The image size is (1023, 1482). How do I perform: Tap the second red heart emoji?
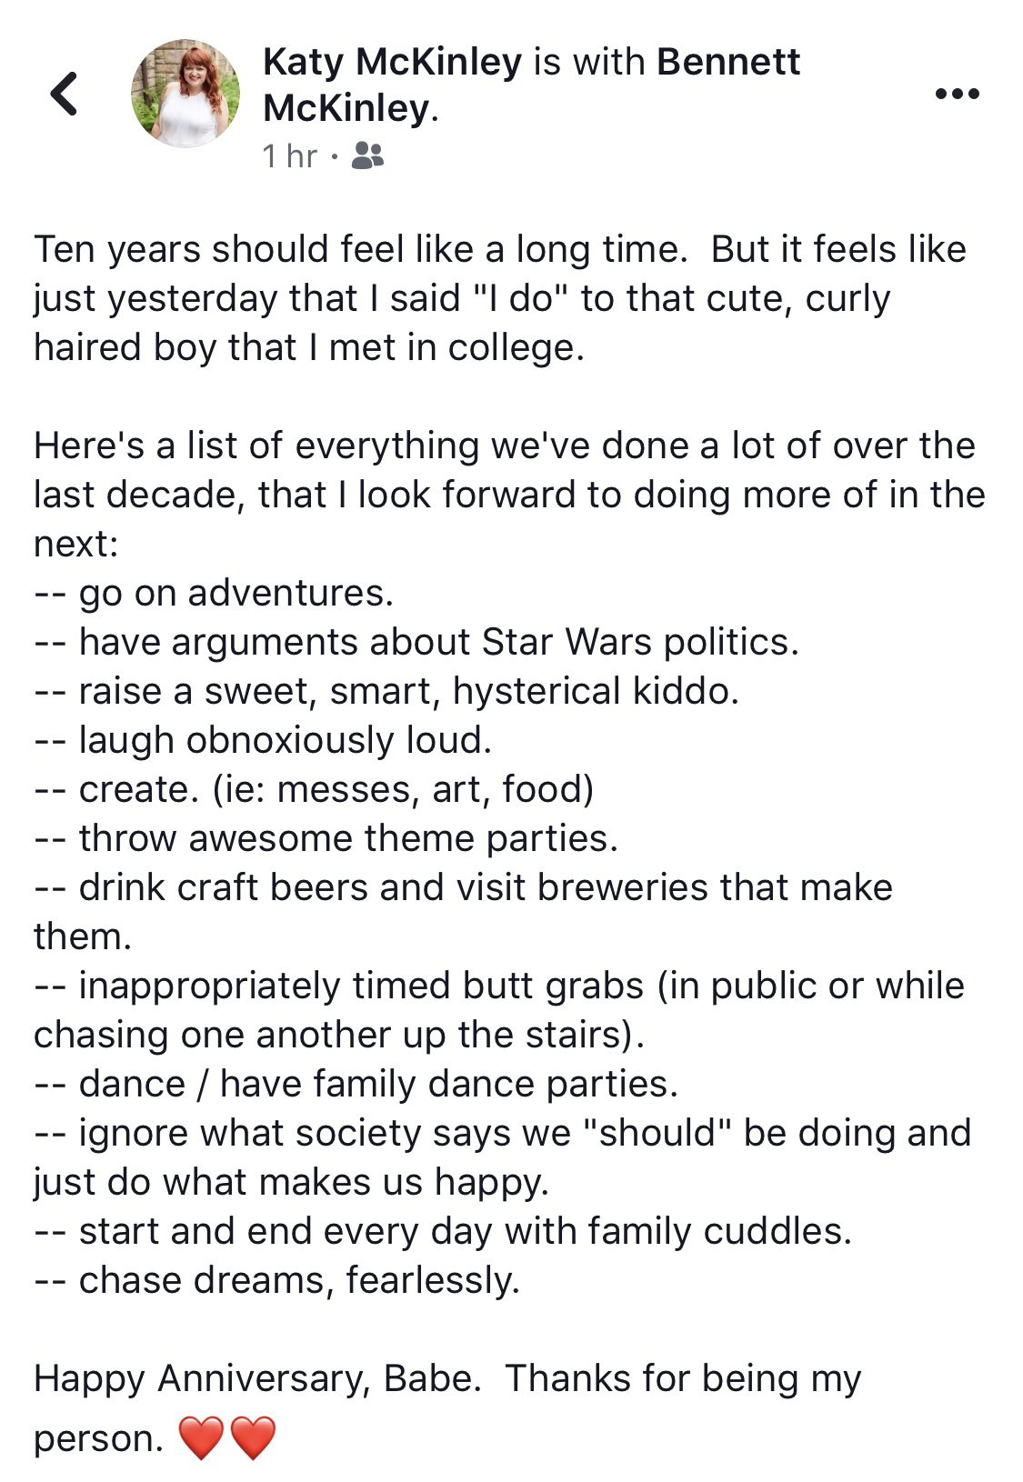(253, 1438)
